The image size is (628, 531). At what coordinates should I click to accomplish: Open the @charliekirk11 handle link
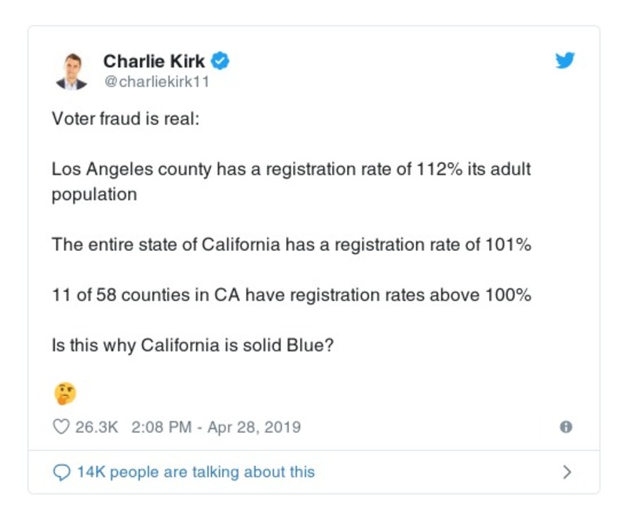click(x=156, y=82)
